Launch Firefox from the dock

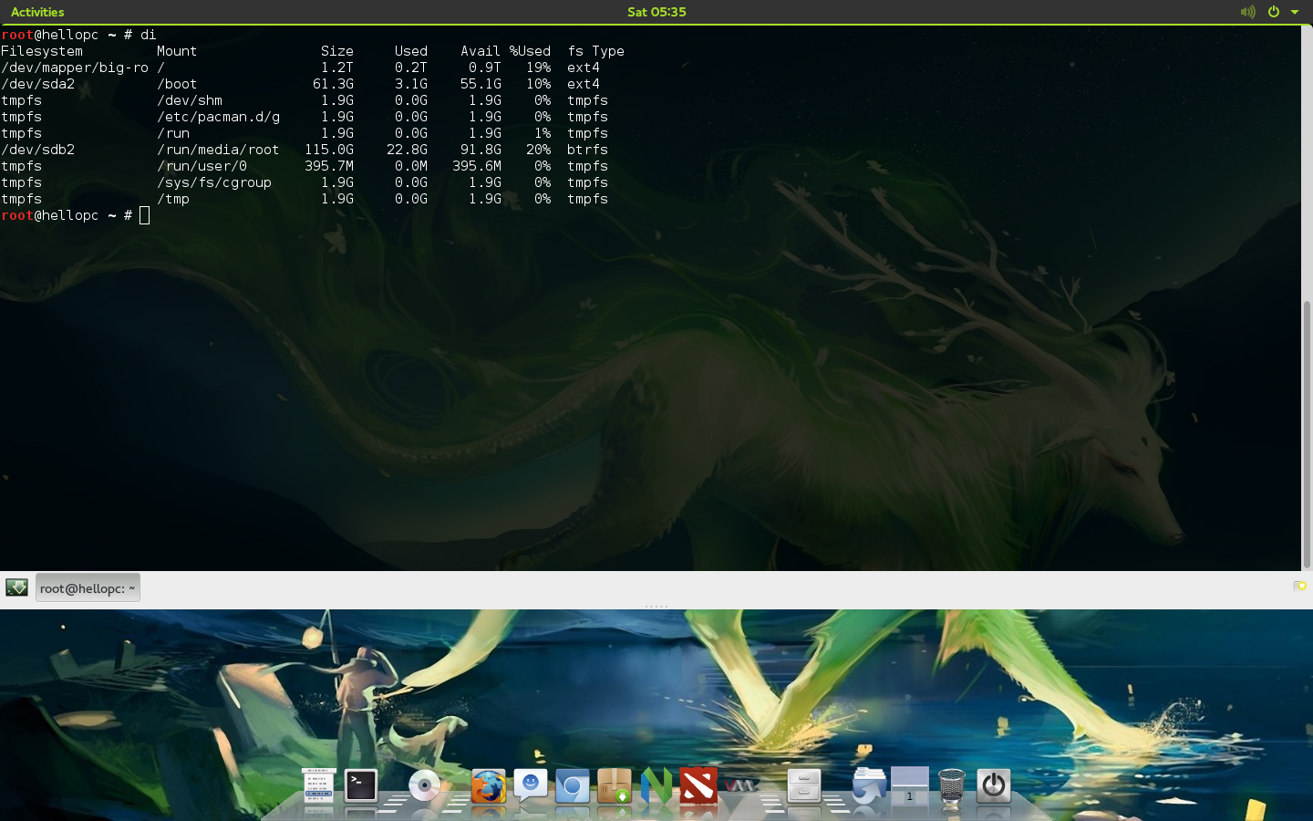[488, 786]
